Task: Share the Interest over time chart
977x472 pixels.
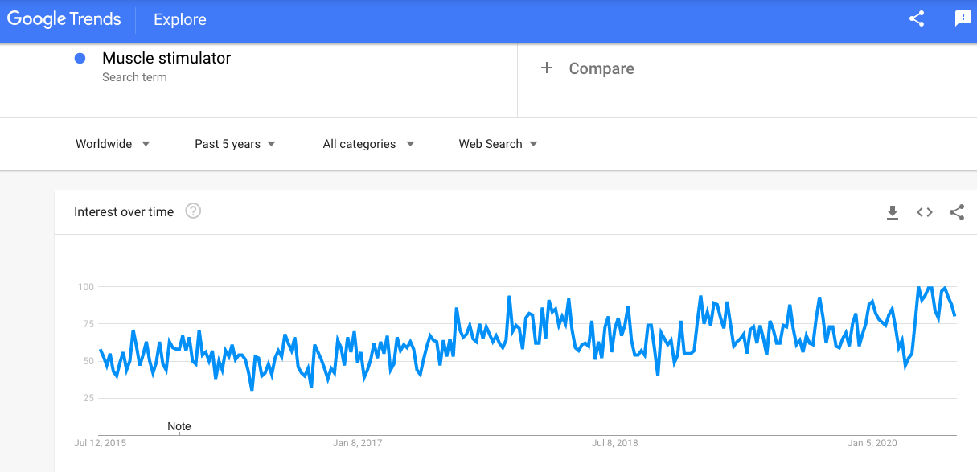Action: pos(957,212)
